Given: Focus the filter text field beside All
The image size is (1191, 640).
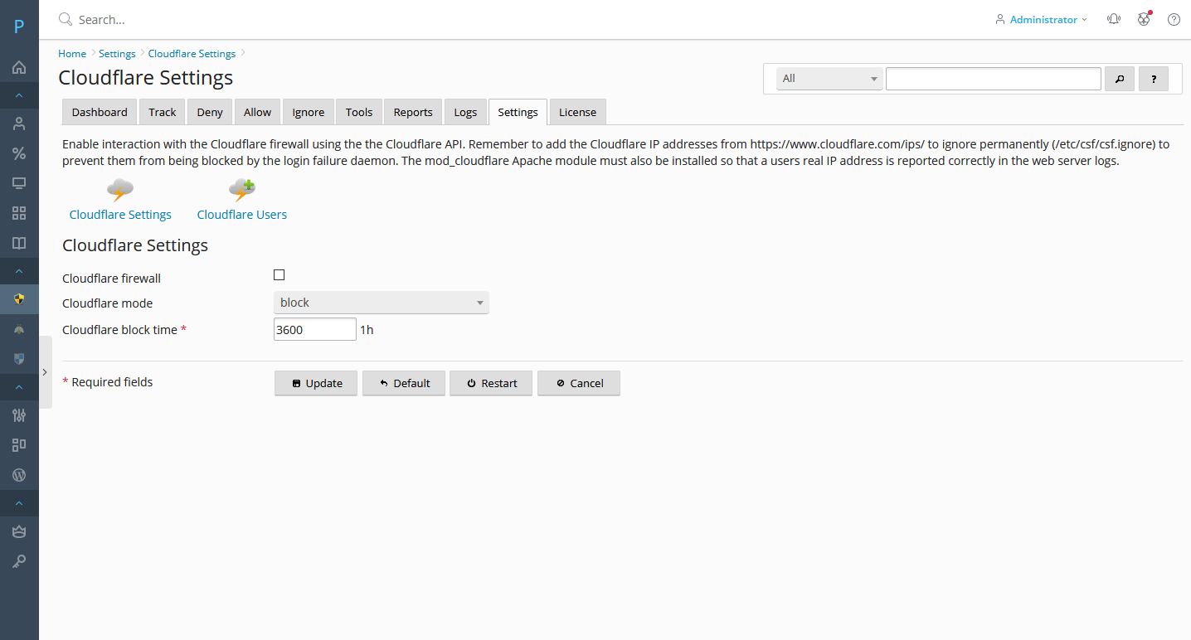Looking at the screenshot, I should click(x=994, y=79).
